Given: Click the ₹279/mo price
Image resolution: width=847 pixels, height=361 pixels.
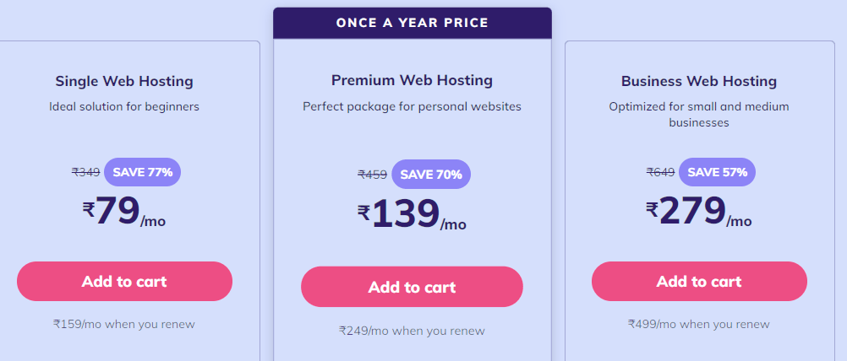Looking at the screenshot, I should click(699, 212).
